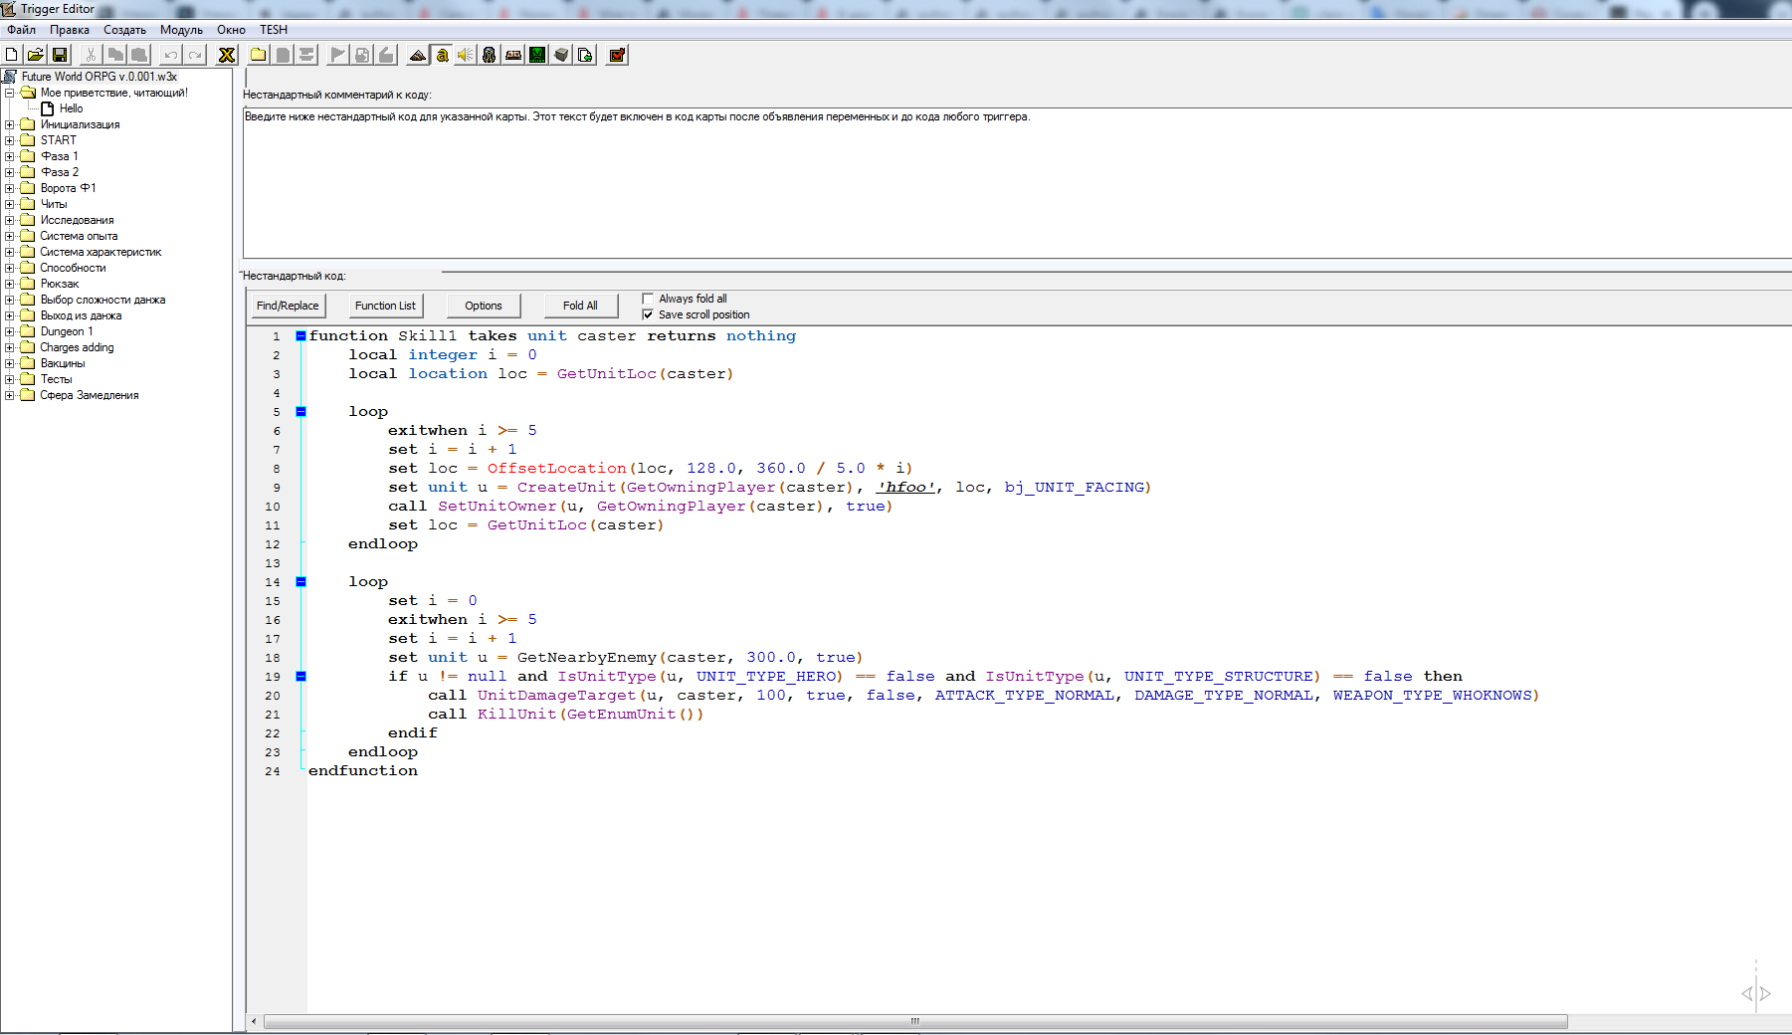
Task: Select the Ворота Ф1 category
Action: pos(69,188)
